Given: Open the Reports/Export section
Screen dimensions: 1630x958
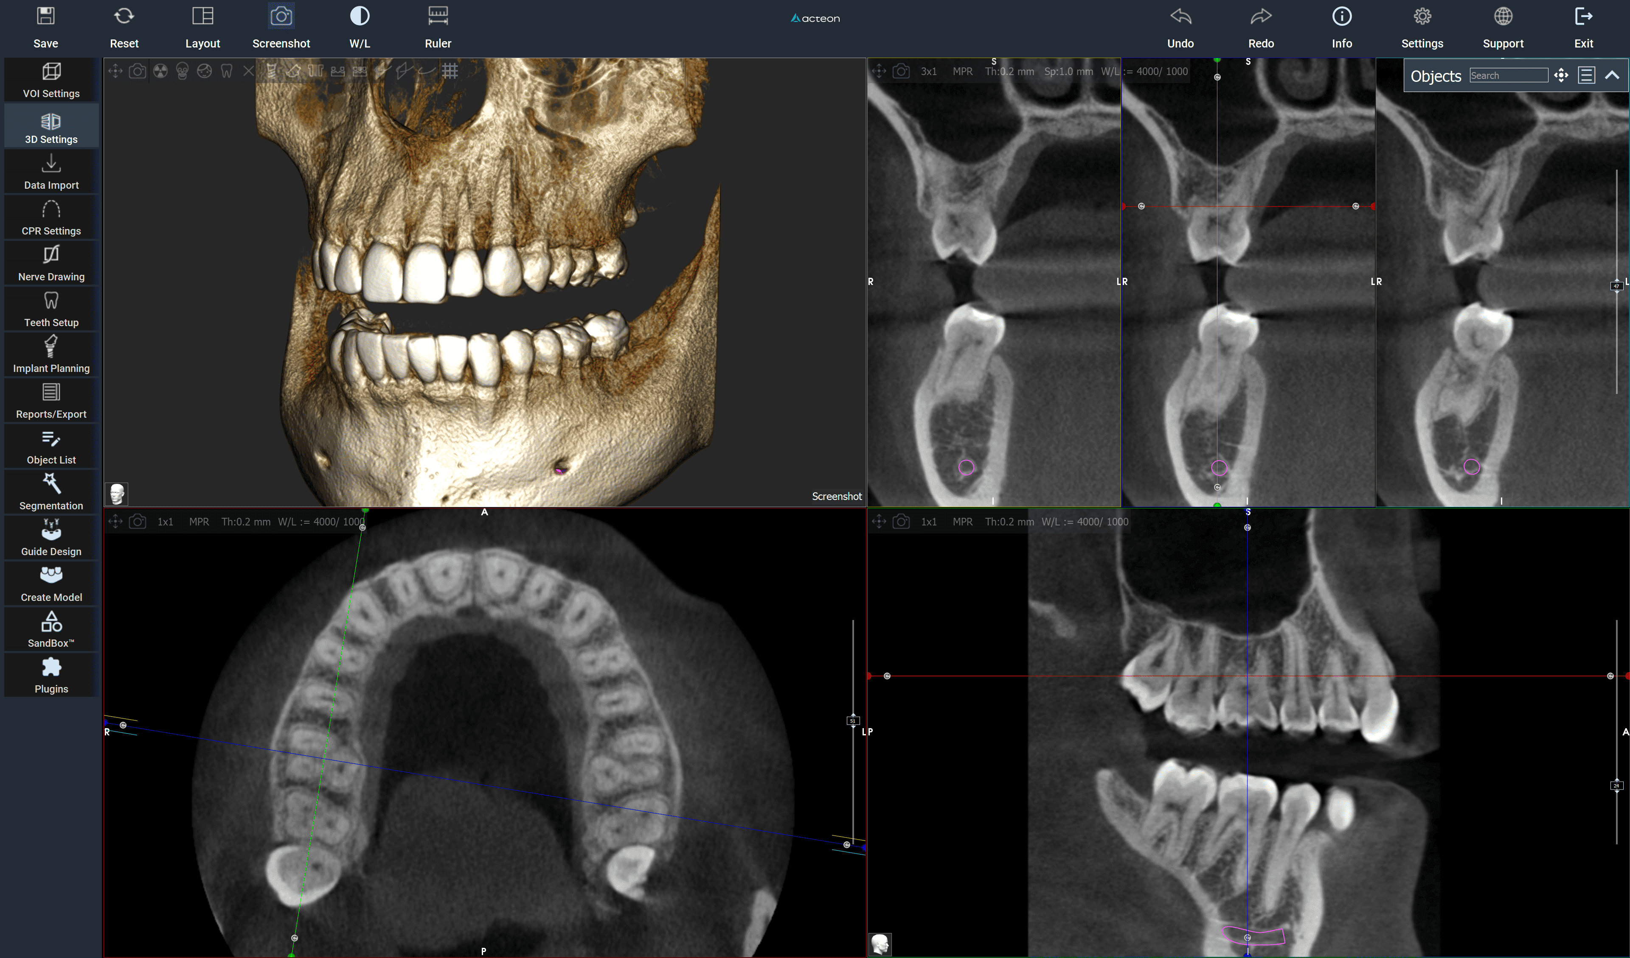Looking at the screenshot, I should (51, 400).
